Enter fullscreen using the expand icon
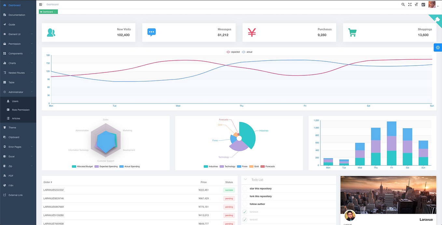This screenshot has height=225, width=442. point(410,4)
